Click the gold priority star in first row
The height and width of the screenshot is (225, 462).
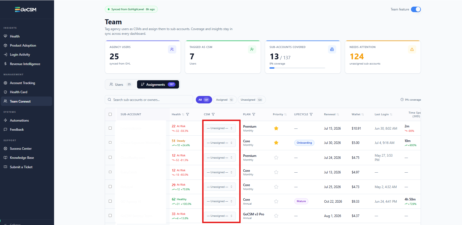[276, 128]
